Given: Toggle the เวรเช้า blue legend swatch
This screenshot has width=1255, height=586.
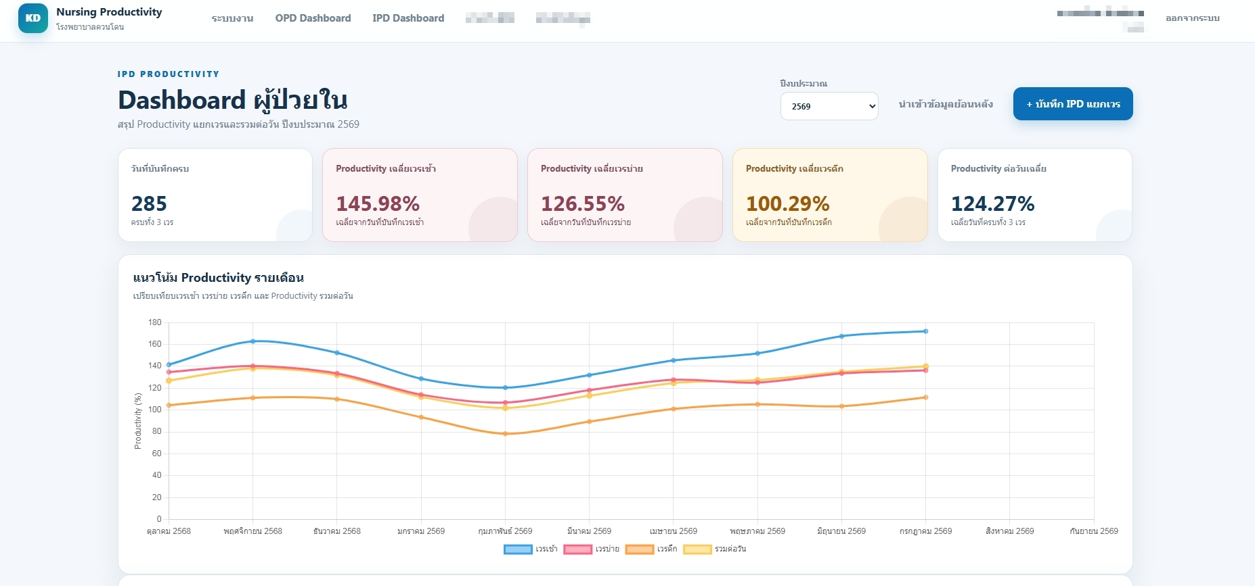Looking at the screenshot, I should (x=518, y=550).
